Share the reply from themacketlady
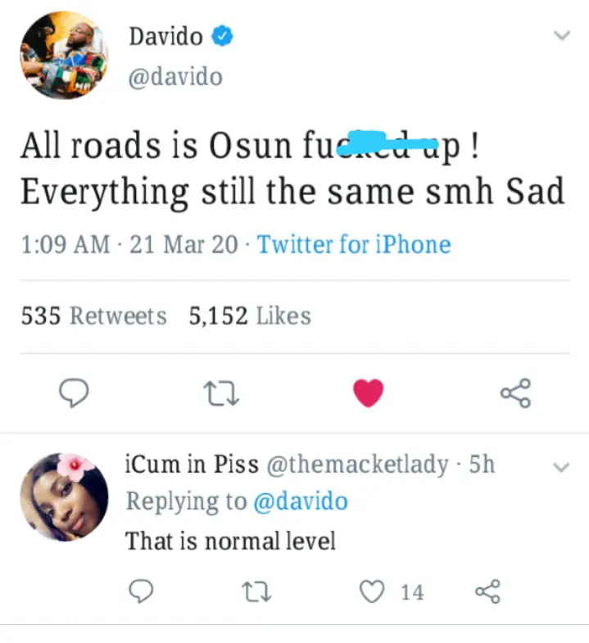The height and width of the screenshot is (643, 589). [487, 591]
